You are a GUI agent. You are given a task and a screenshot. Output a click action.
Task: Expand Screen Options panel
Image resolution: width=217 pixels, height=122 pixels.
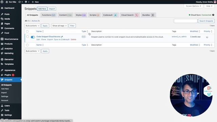click(x=193, y=6)
